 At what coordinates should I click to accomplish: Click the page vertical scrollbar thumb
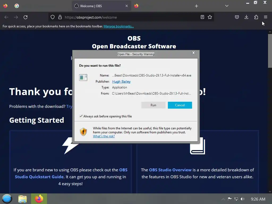tap(270, 51)
